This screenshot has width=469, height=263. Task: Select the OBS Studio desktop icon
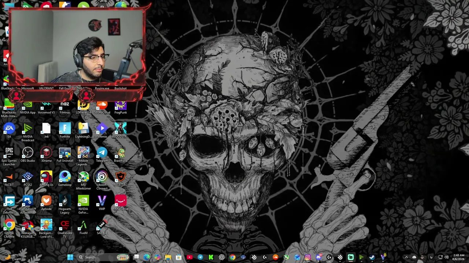[x=27, y=155]
